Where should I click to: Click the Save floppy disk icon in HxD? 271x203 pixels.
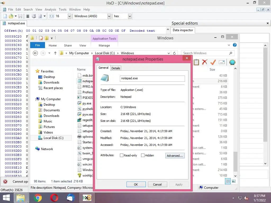pos(20,16)
